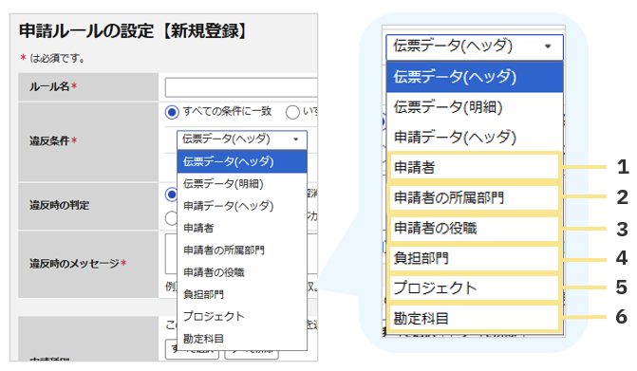Choose 負担部門 in form dropdown list
The image size is (637, 371).
(x=242, y=294)
